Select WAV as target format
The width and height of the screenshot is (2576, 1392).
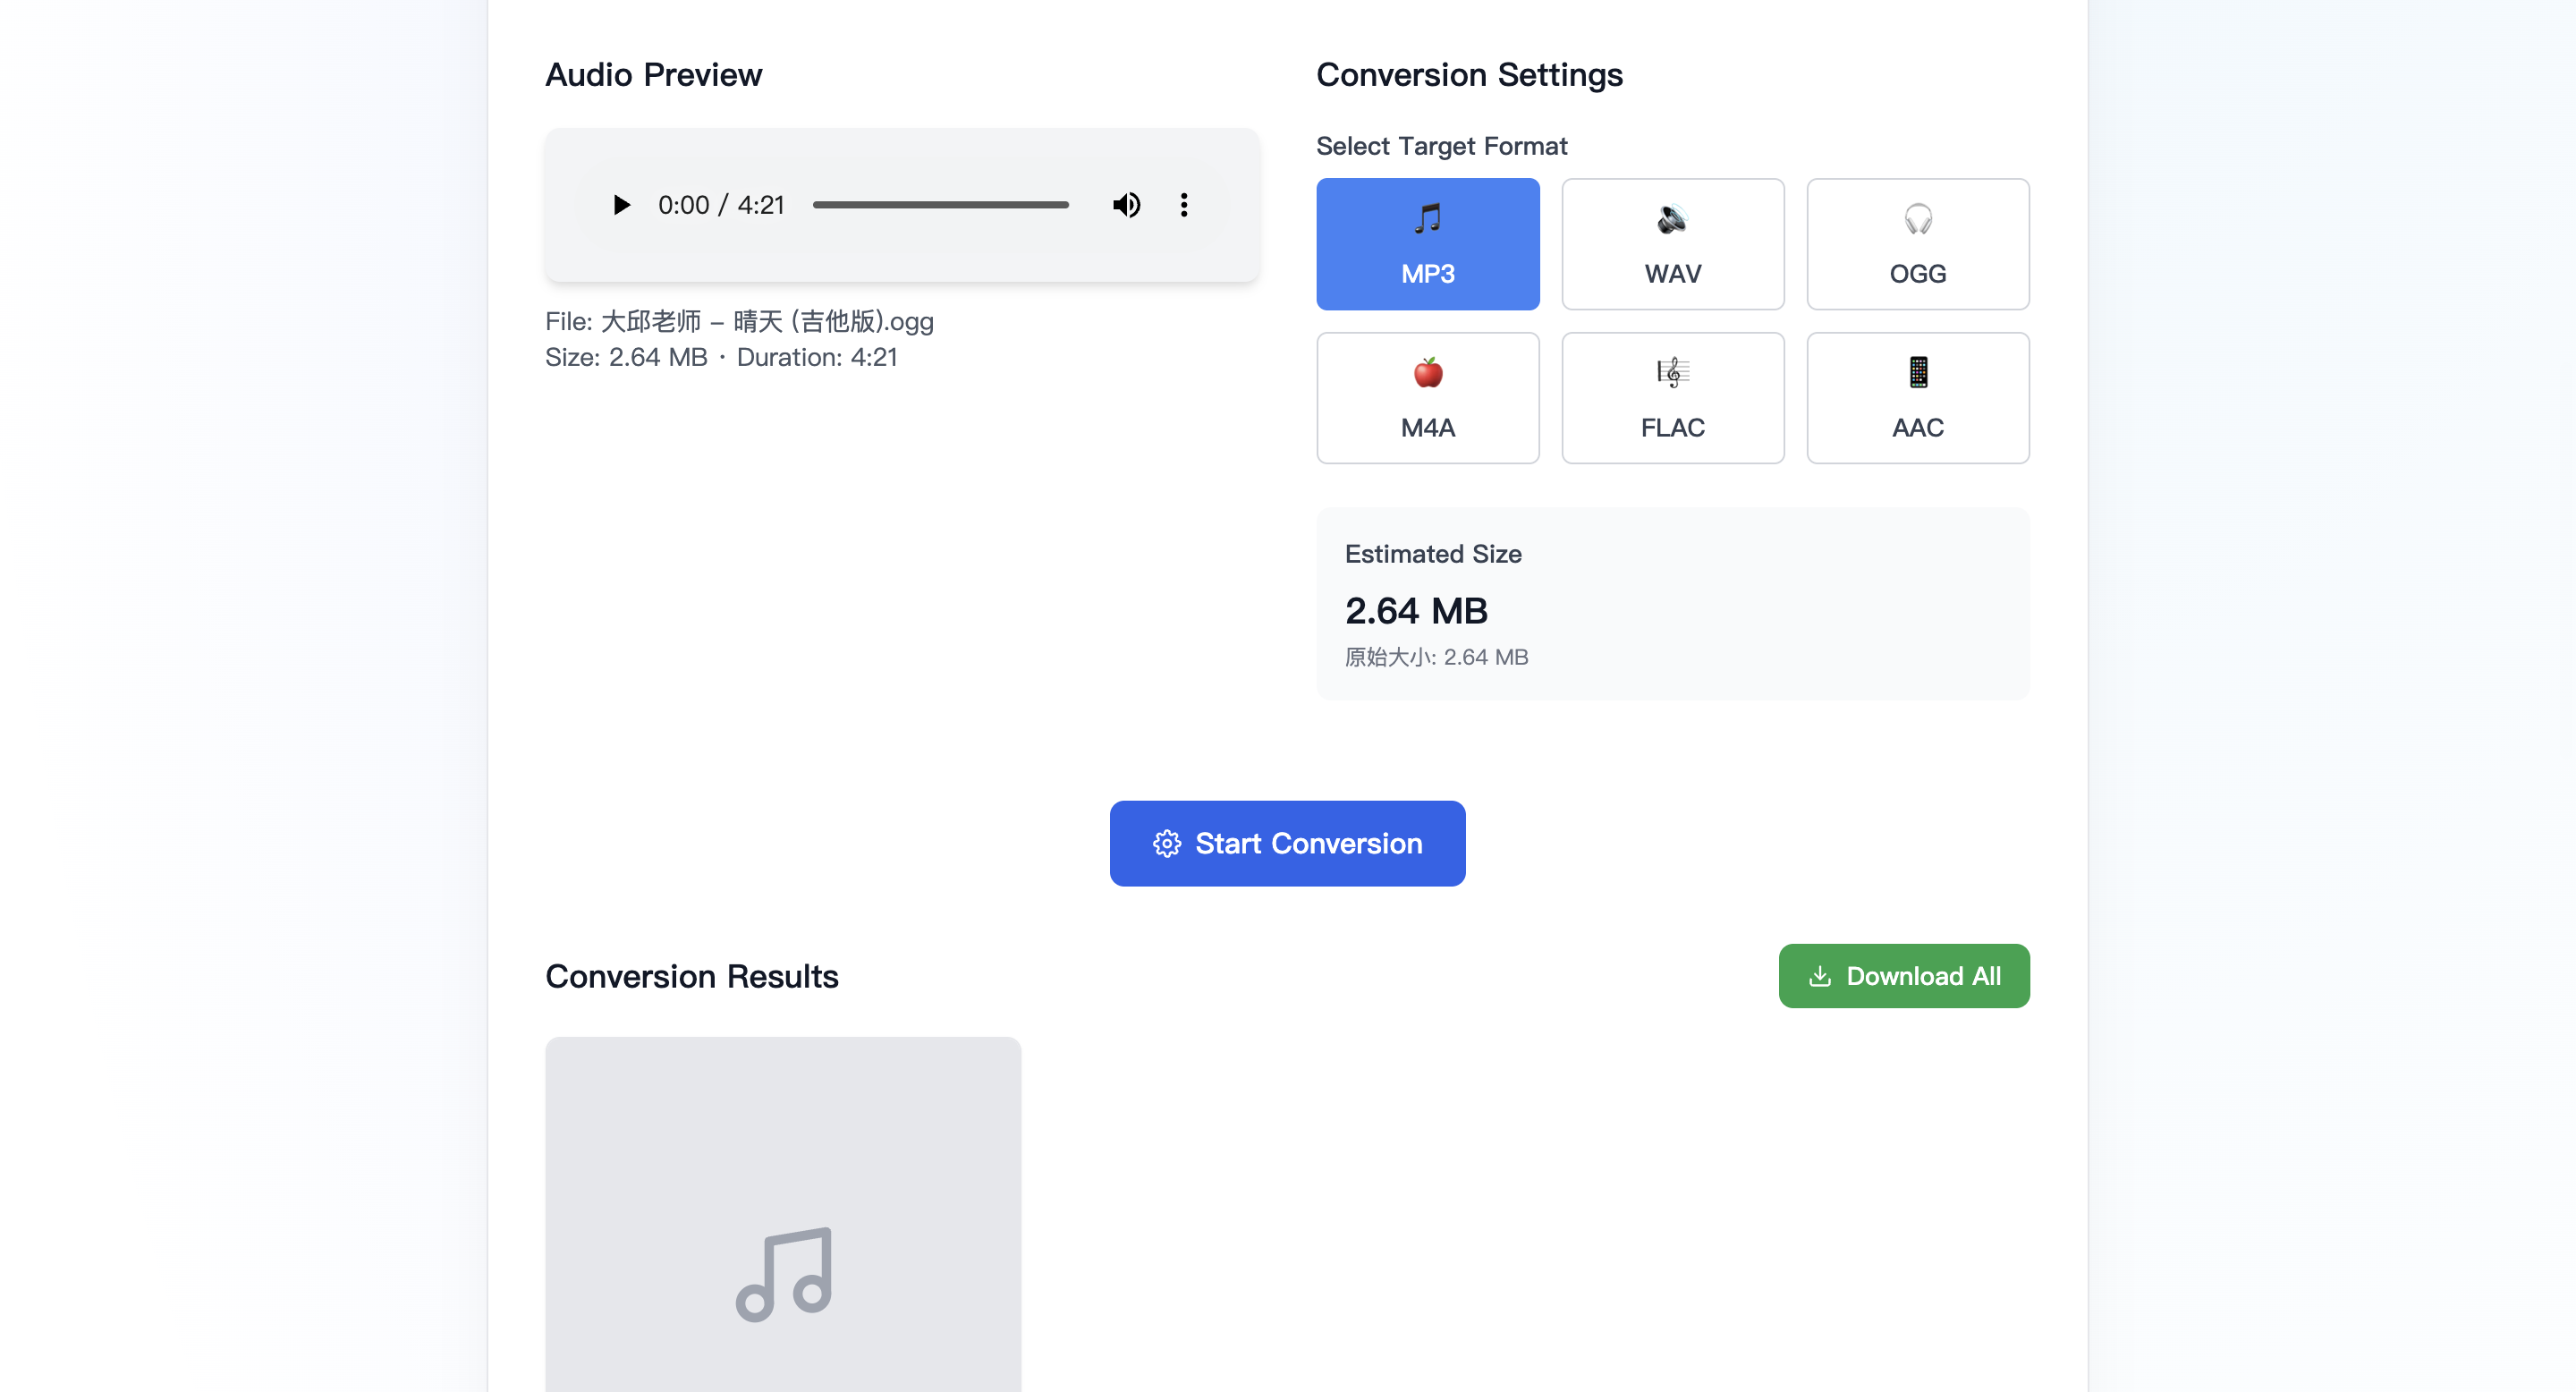pyautogui.click(x=1672, y=244)
